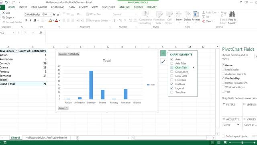Uncheck Gridlines chart element

[x=172, y=84]
